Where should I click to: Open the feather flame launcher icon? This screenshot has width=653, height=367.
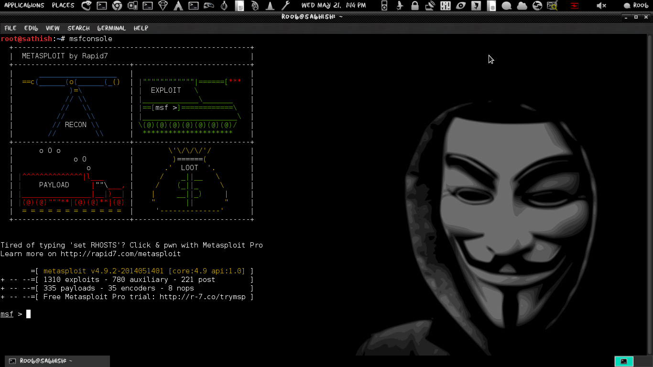pyautogui.click(x=255, y=6)
